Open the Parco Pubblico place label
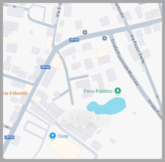 point(98,91)
